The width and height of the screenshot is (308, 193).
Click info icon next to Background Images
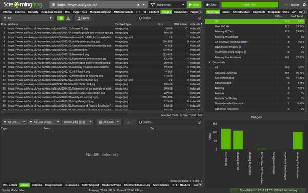[x=240, y=47]
